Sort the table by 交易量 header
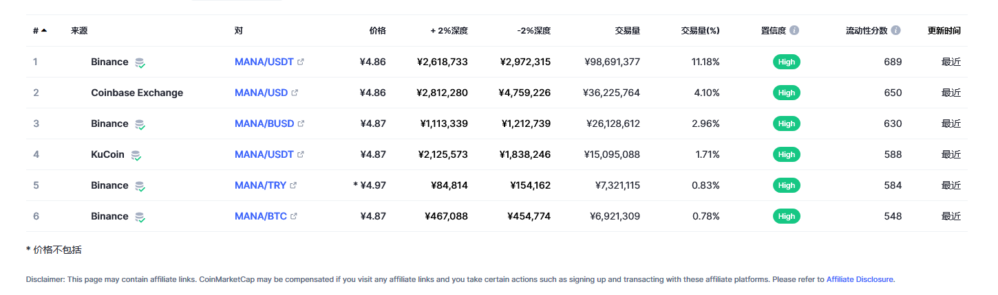Viewport: 998px width, 295px height. [x=627, y=31]
